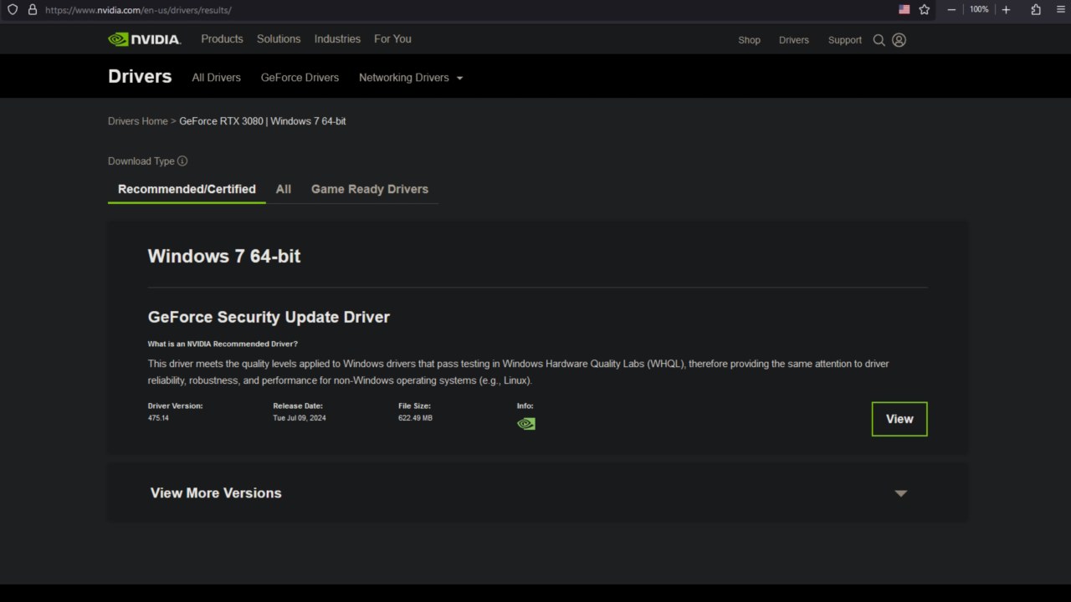Click the Windows 7 64-bit heading
The image size is (1071, 602).
click(x=224, y=257)
